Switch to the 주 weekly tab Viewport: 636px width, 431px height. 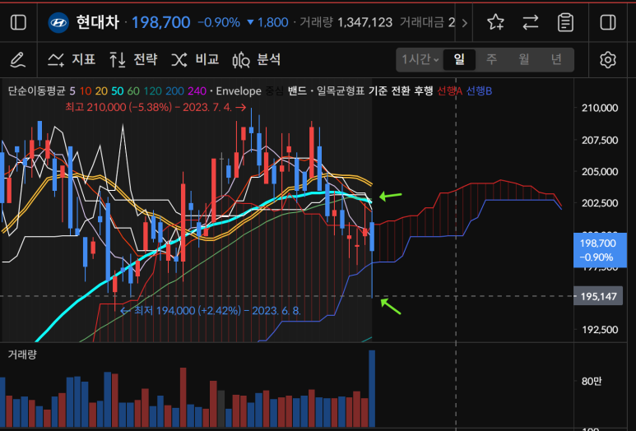[491, 59]
